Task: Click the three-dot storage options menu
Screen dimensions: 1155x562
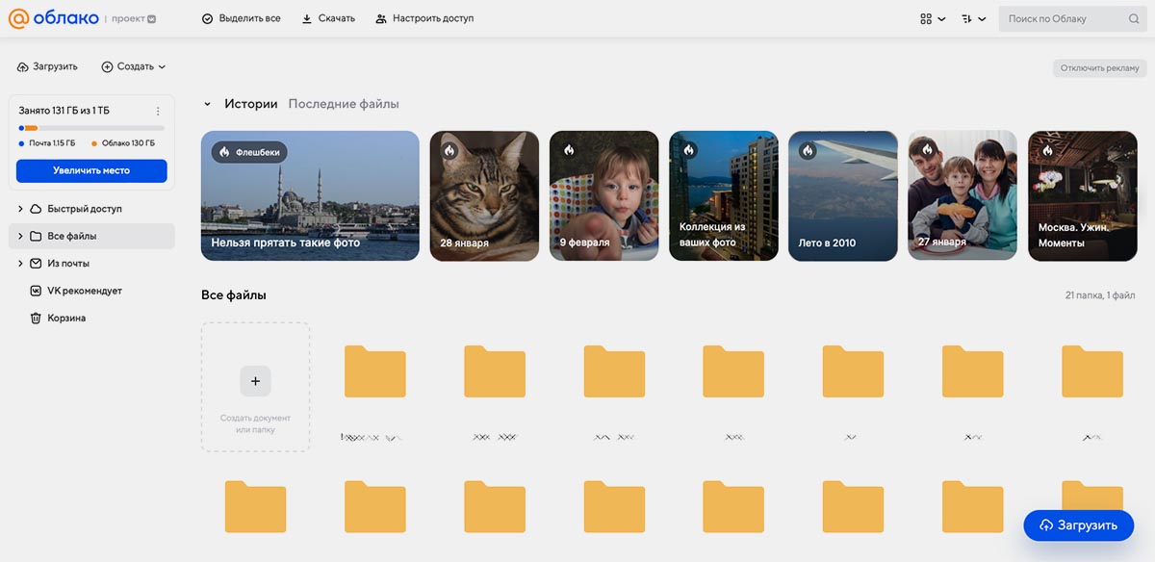Action: click(x=158, y=111)
